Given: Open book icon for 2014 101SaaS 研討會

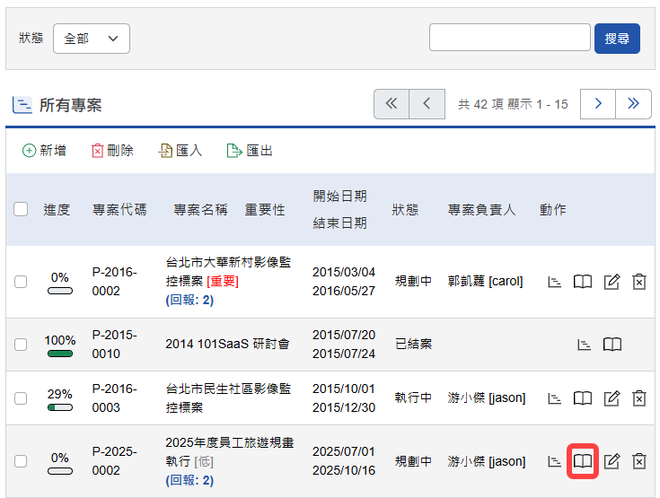Looking at the screenshot, I should (612, 345).
